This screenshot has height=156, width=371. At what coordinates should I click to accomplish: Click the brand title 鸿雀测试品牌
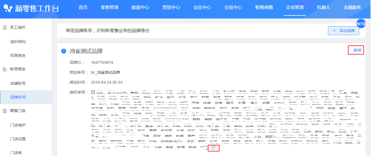(86, 51)
